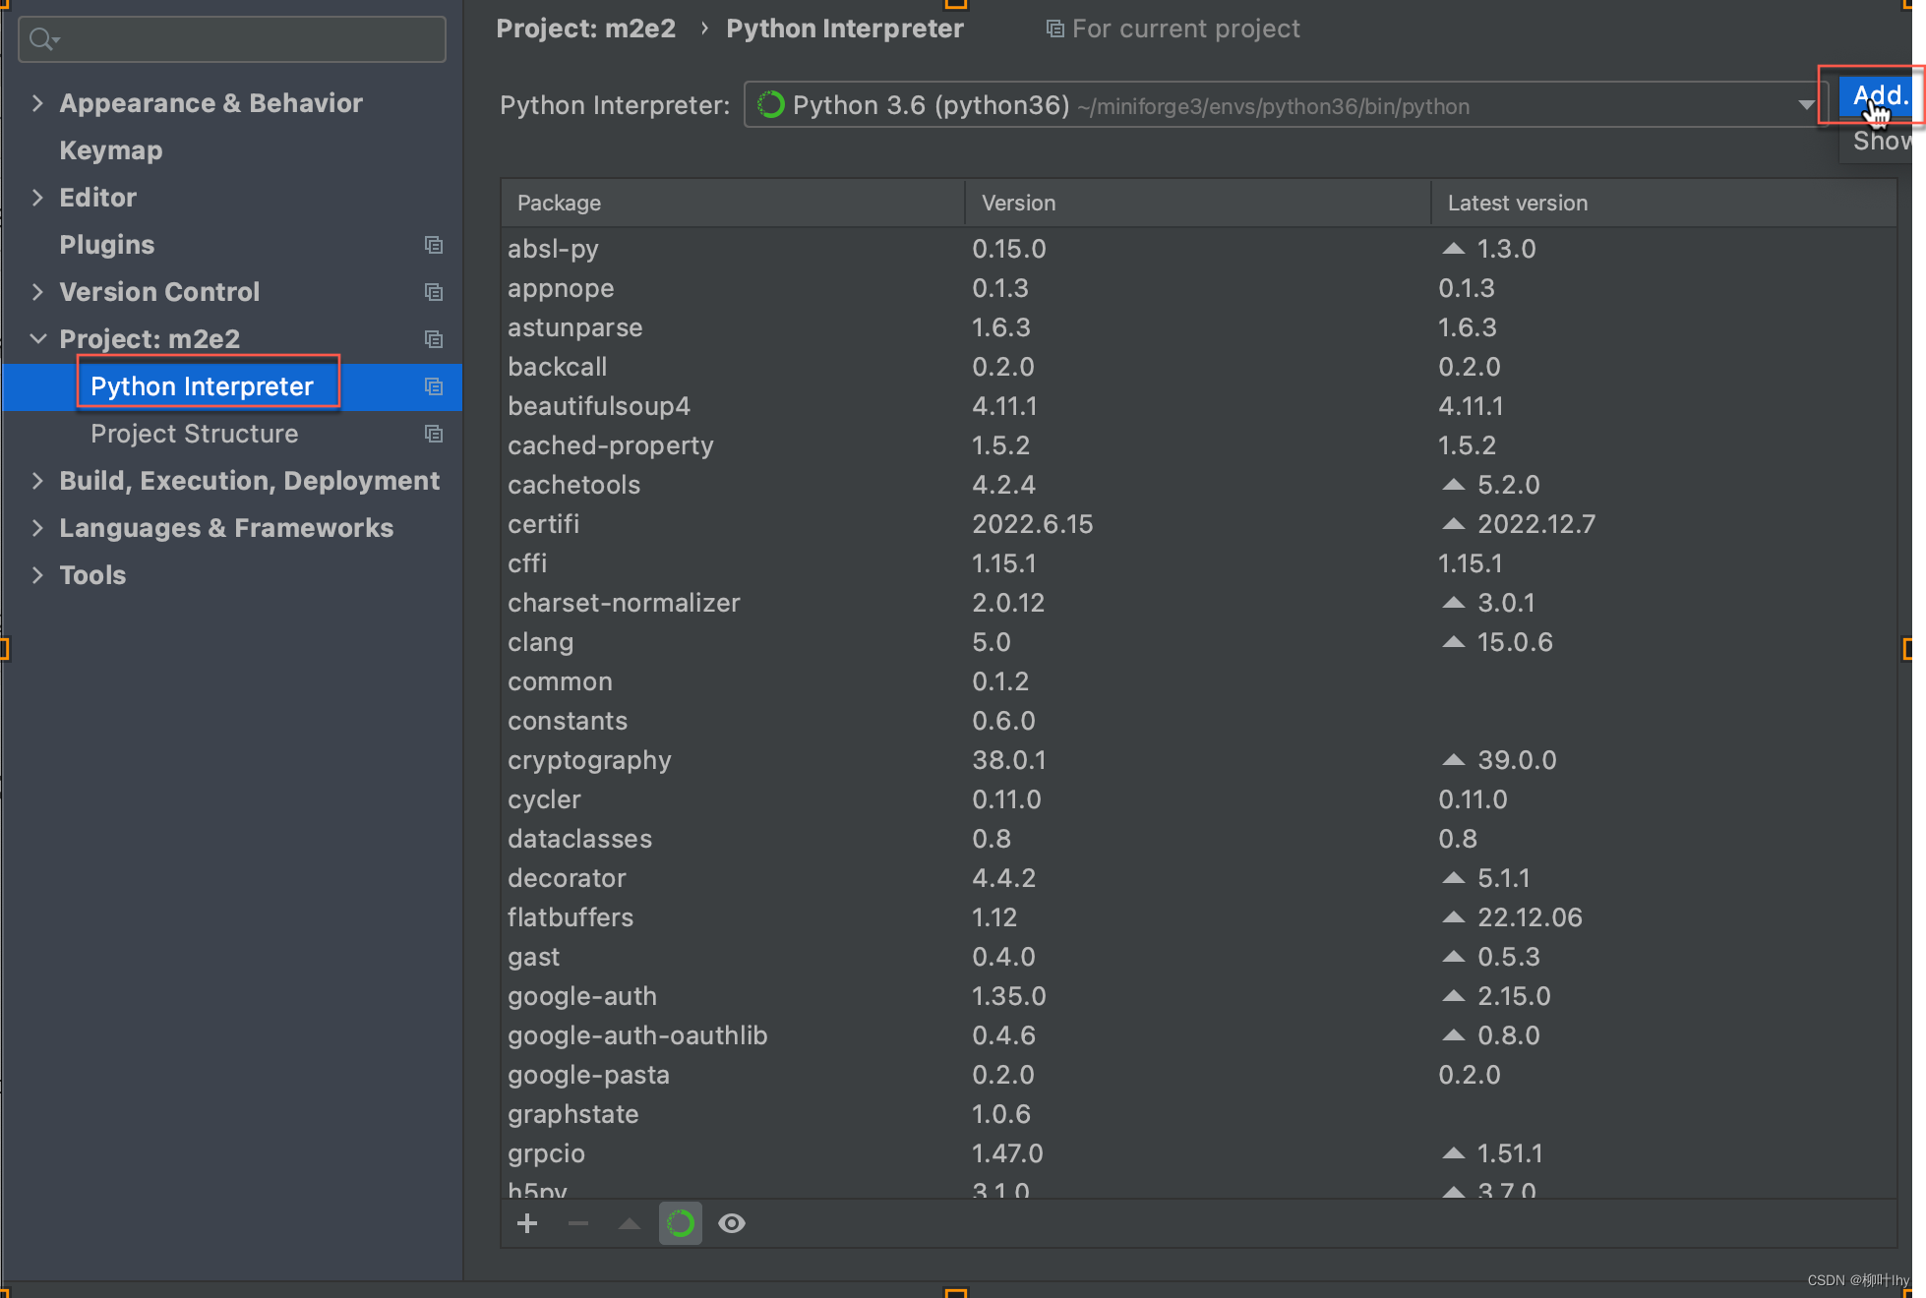Image resolution: width=1926 pixels, height=1298 pixels.
Task: Collapse the Project: m2e2 section
Action: coord(37,339)
